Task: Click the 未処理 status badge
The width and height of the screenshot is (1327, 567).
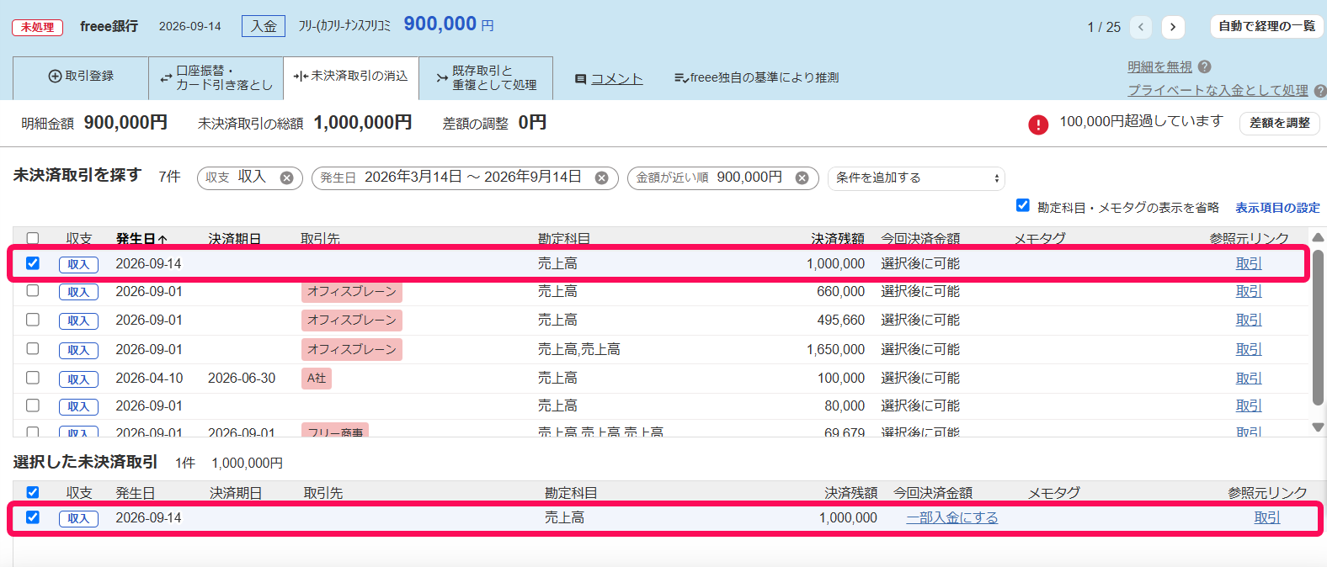Action: 38,27
